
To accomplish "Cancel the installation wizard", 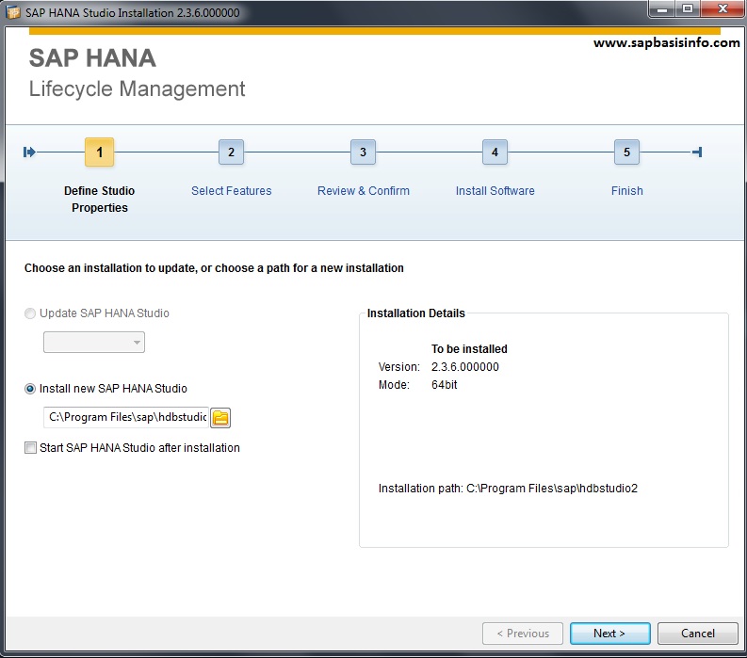I will (x=697, y=634).
